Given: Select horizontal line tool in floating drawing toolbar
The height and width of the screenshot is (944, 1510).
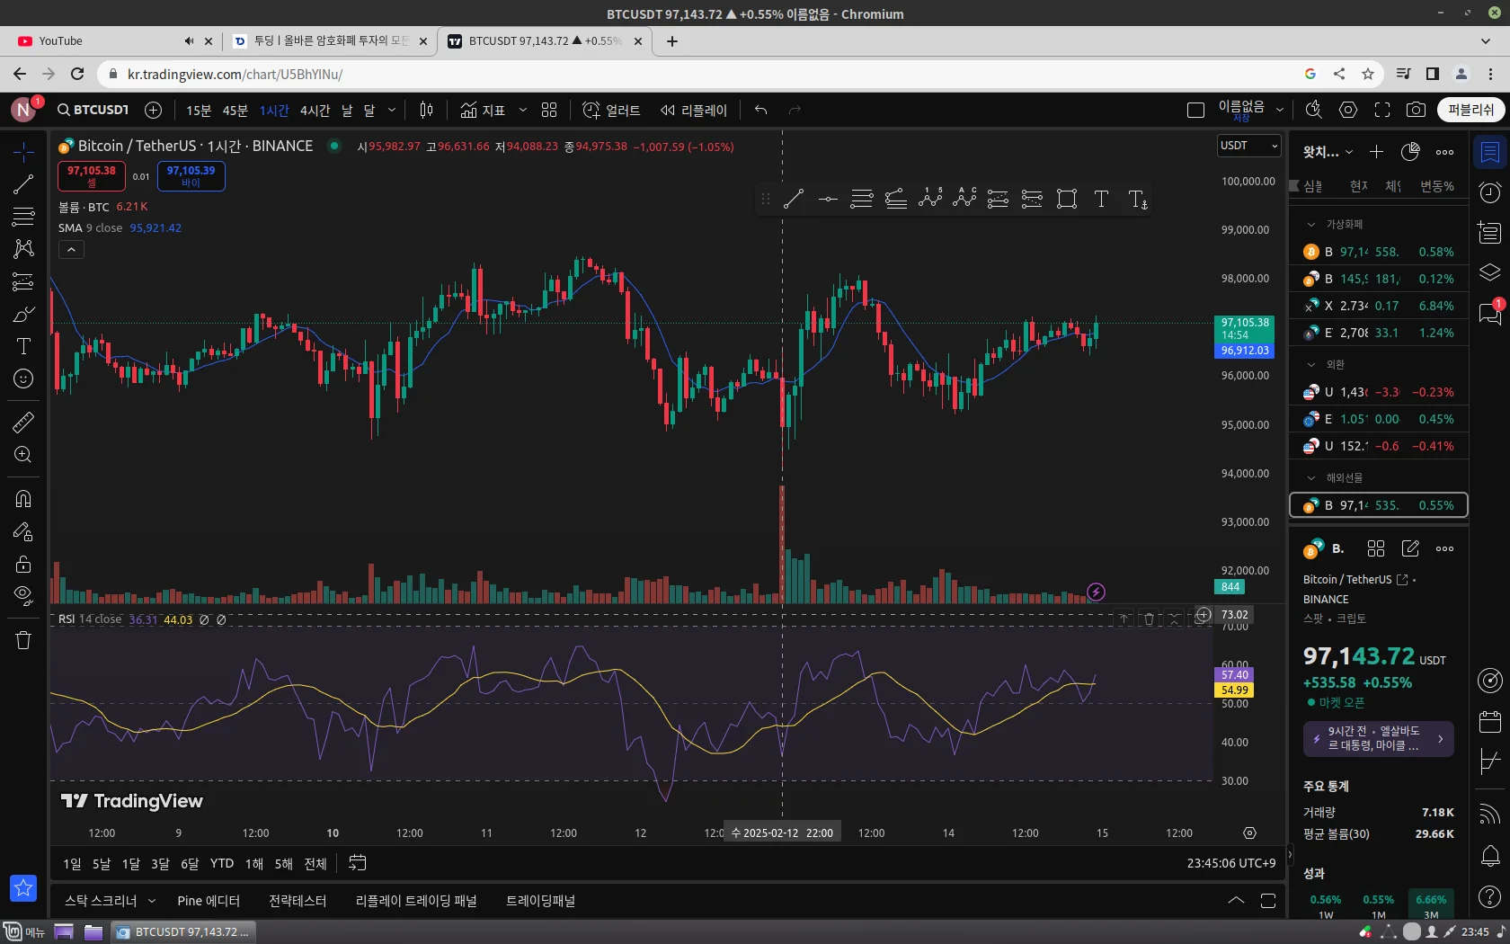Looking at the screenshot, I should tap(828, 199).
